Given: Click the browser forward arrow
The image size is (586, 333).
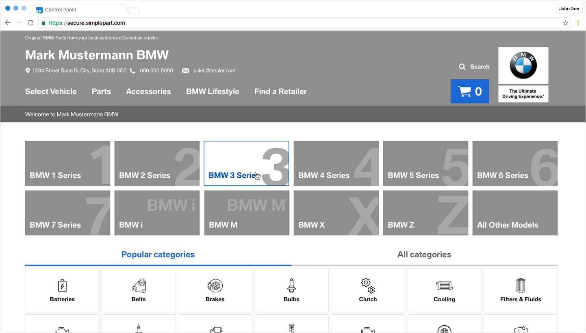Looking at the screenshot, I should pyautogui.click(x=19, y=23).
